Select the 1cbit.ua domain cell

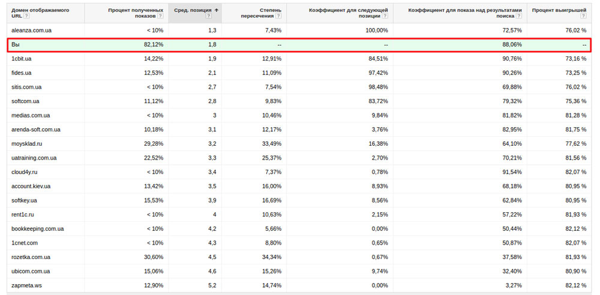tap(22, 59)
